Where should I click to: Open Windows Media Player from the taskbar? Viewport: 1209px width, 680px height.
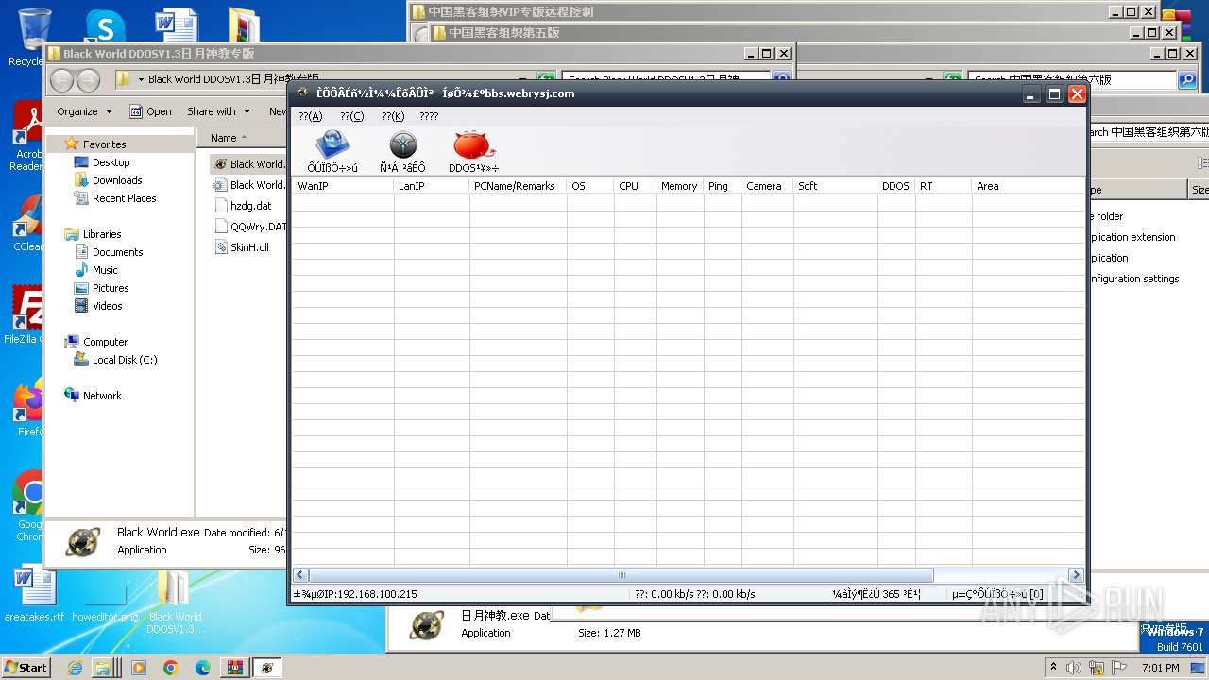pos(139,668)
